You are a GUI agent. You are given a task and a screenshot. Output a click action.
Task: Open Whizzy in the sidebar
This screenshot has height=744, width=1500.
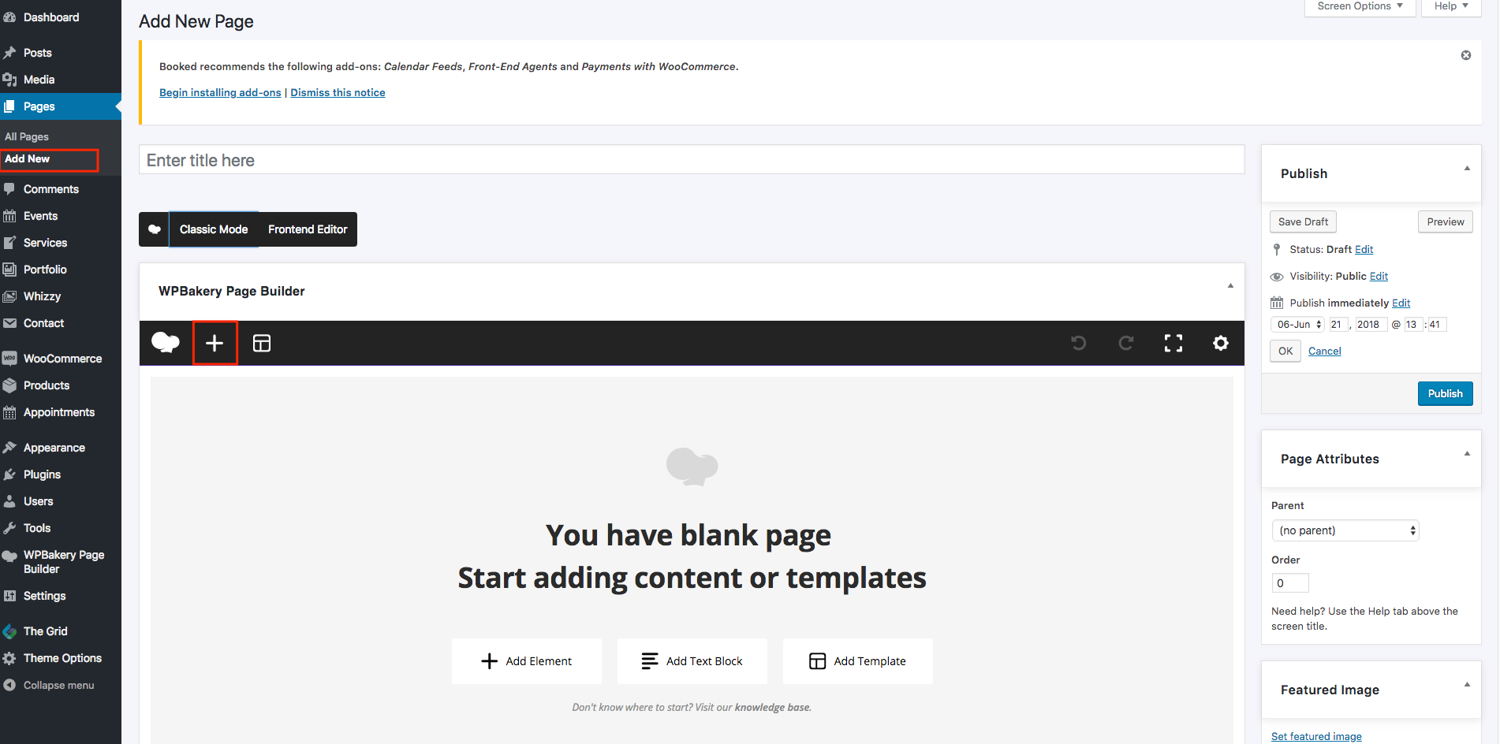point(42,296)
